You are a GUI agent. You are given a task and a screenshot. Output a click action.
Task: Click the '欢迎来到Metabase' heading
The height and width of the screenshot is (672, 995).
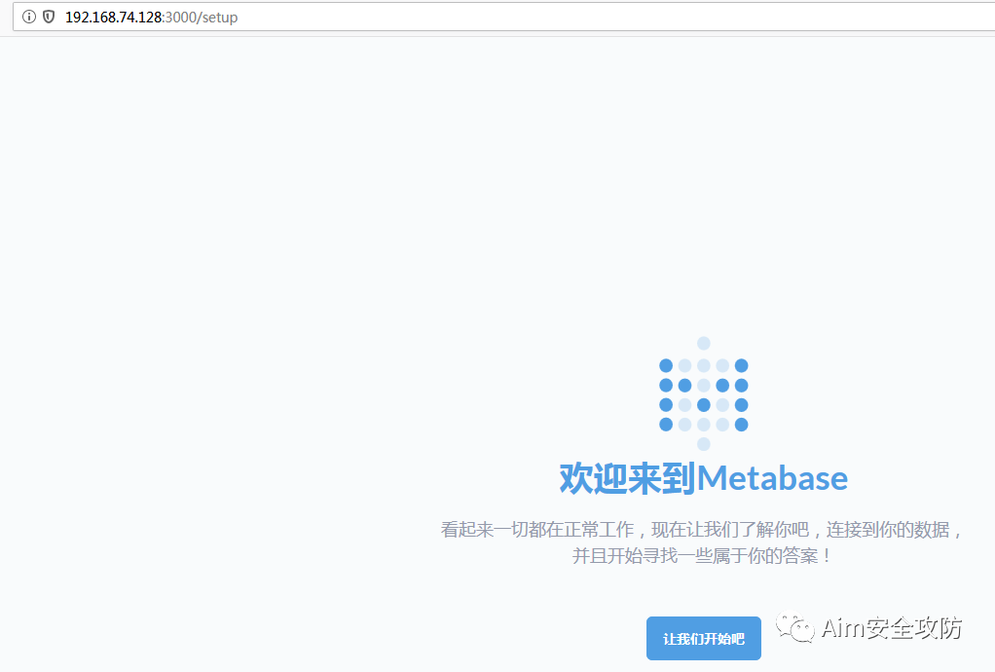[703, 478]
